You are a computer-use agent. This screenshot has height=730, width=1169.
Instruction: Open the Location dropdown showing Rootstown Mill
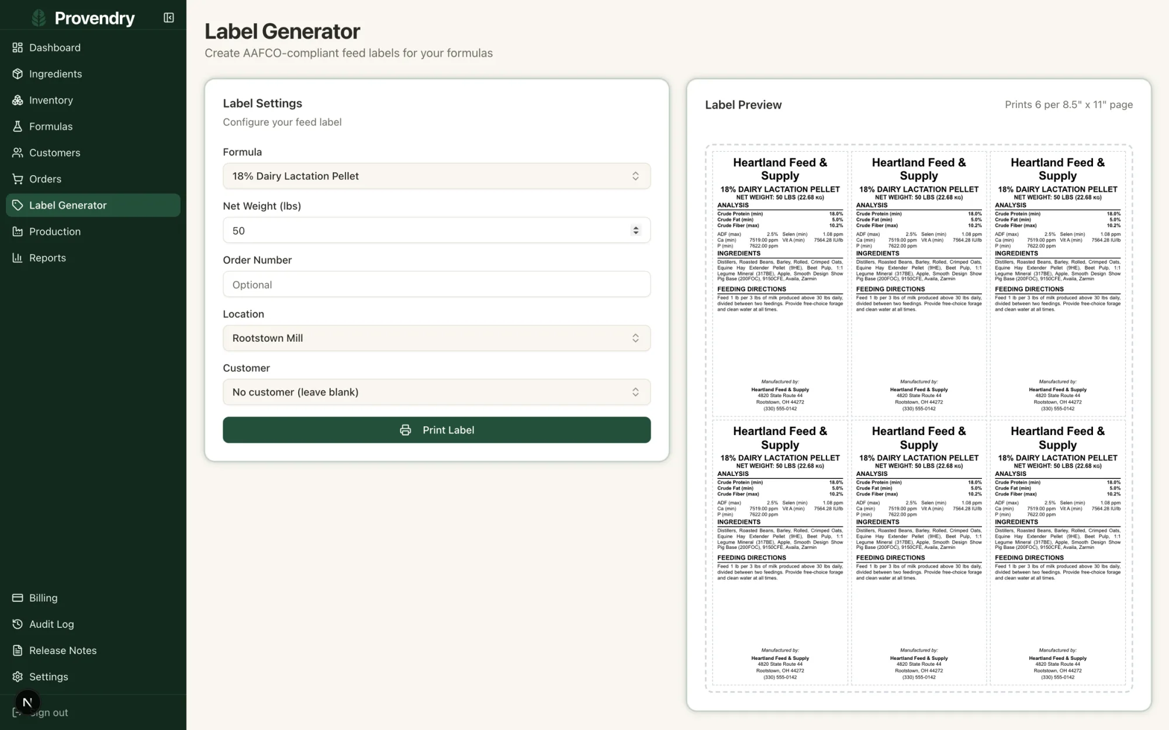click(437, 338)
